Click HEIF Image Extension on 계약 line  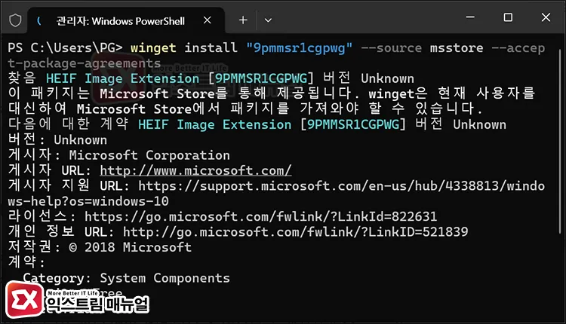(x=214, y=124)
